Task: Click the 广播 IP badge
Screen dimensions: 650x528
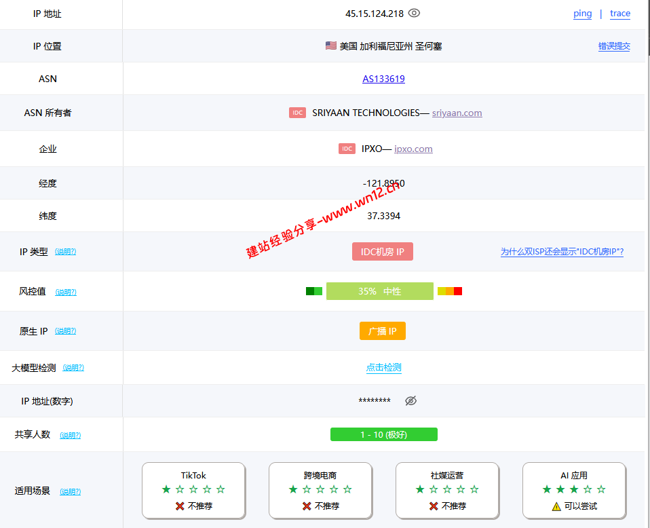Action: tap(383, 331)
